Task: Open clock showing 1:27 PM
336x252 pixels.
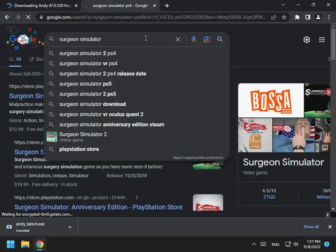Action: [x=312, y=244]
